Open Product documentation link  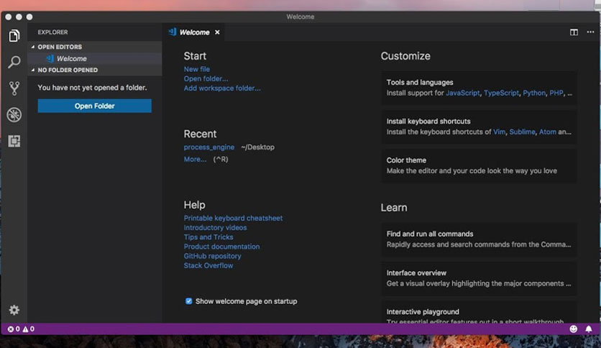(x=221, y=247)
